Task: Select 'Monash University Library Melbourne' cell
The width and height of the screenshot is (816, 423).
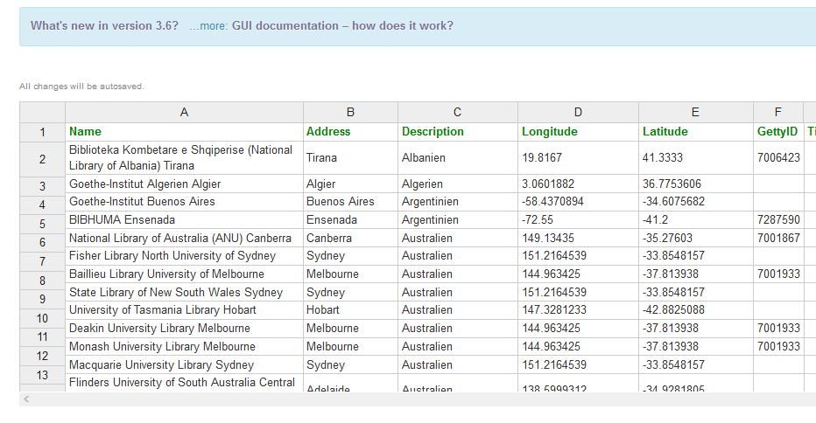Action: point(184,346)
